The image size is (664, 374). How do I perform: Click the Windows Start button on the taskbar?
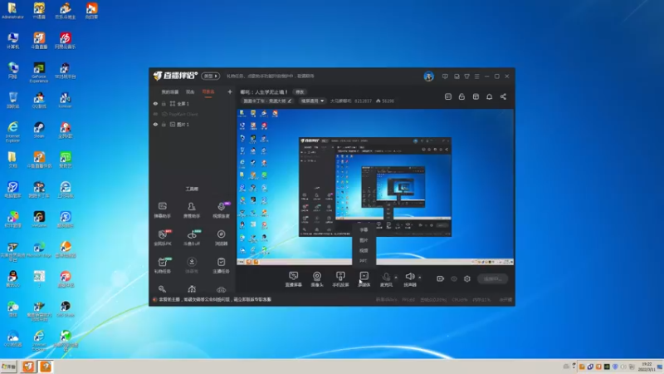8,367
